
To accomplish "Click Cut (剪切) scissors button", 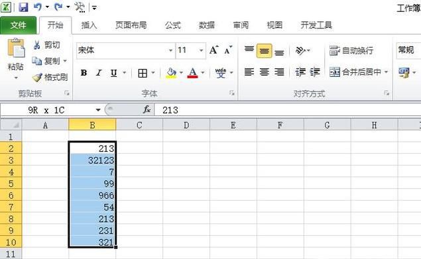I will 46,45.
